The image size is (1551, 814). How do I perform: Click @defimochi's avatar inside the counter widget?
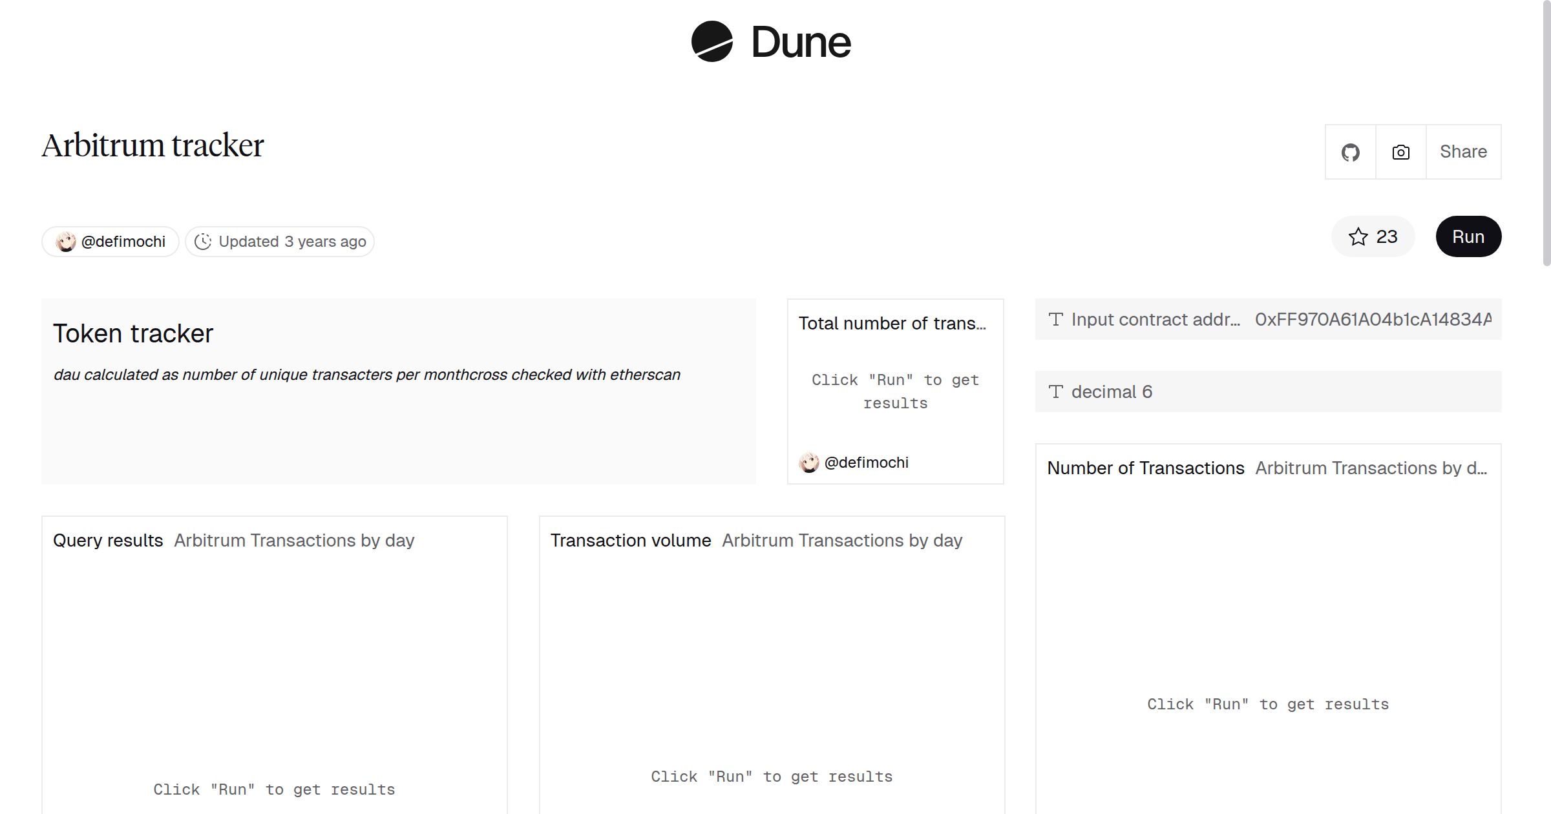point(808,462)
